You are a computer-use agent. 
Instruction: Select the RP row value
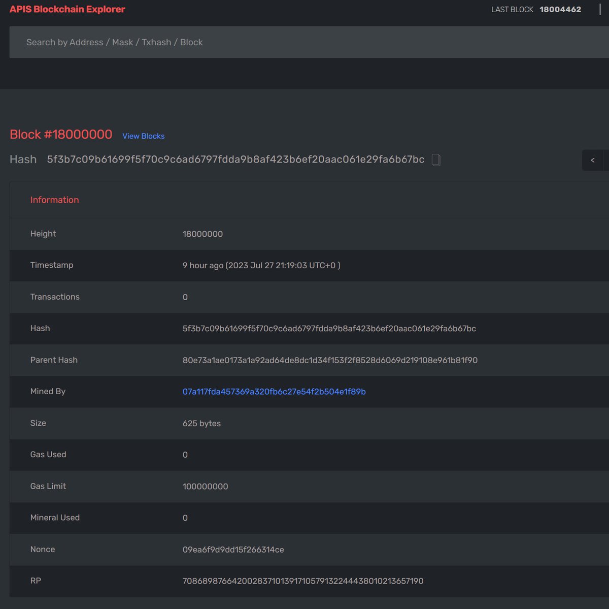click(303, 581)
